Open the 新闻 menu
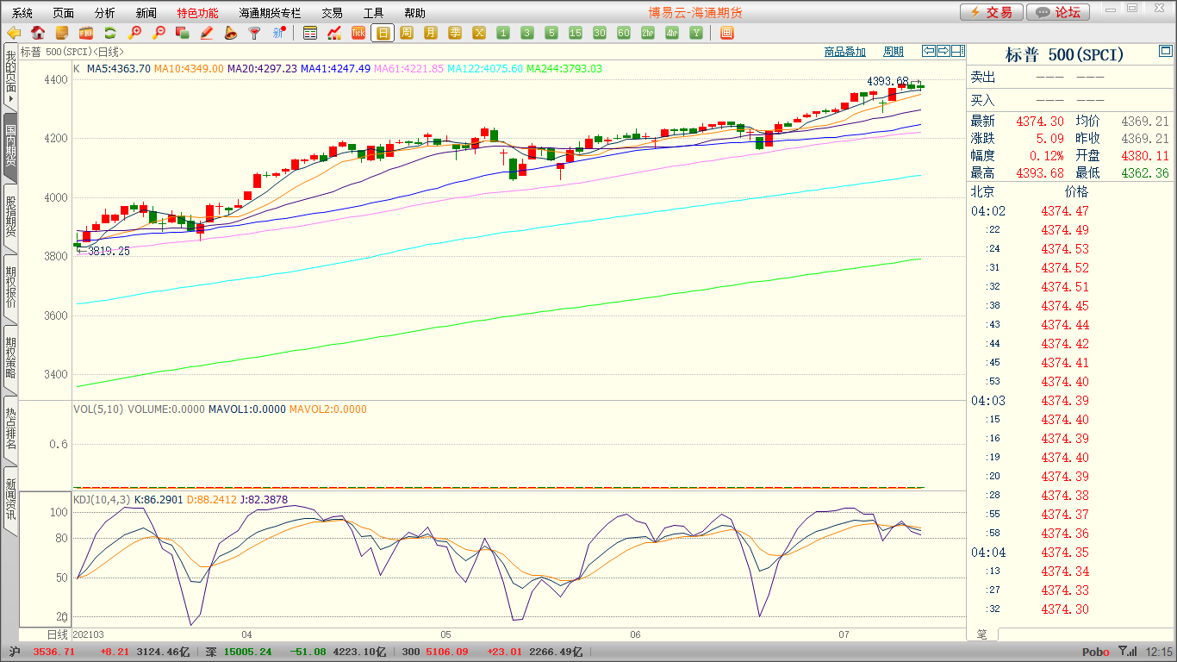1177x662 pixels. (146, 13)
